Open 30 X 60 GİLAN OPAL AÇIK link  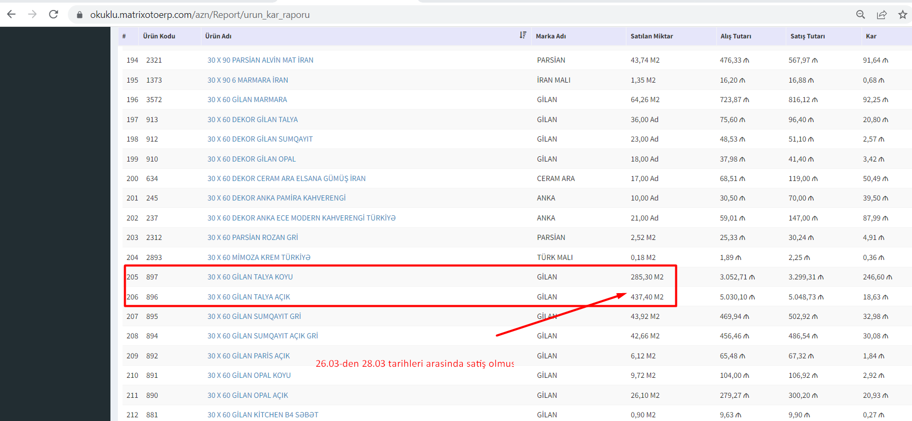(247, 395)
